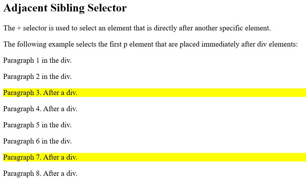Click highlighted 'Paragraph 7. After a div.'
The width and height of the screenshot is (306, 178).
click(x=40, y=157)
